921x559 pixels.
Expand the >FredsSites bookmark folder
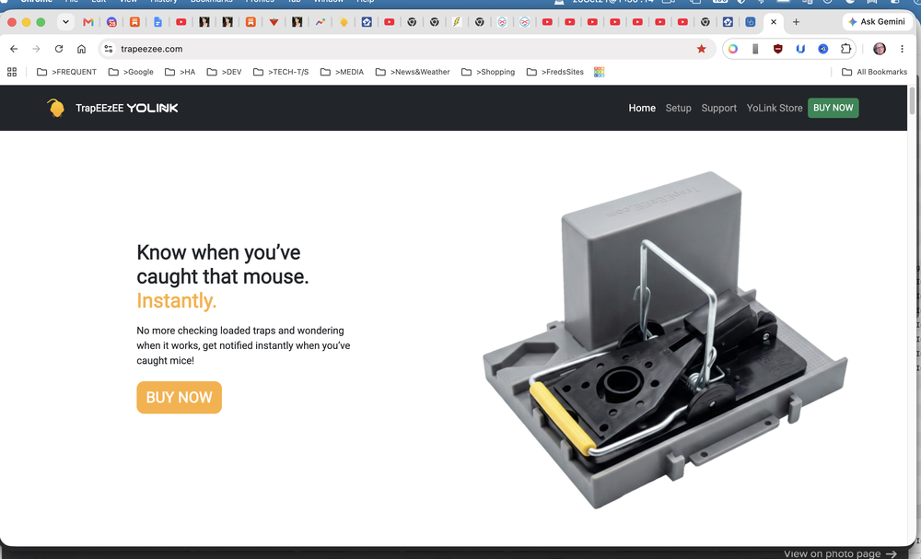coord(555,72)
